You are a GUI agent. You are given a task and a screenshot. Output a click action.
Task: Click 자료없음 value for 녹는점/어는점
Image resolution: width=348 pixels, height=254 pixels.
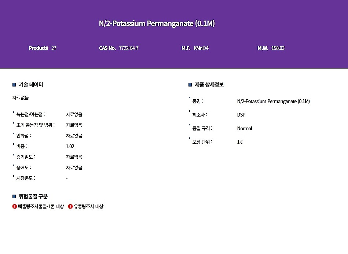(x=74, y=114)
